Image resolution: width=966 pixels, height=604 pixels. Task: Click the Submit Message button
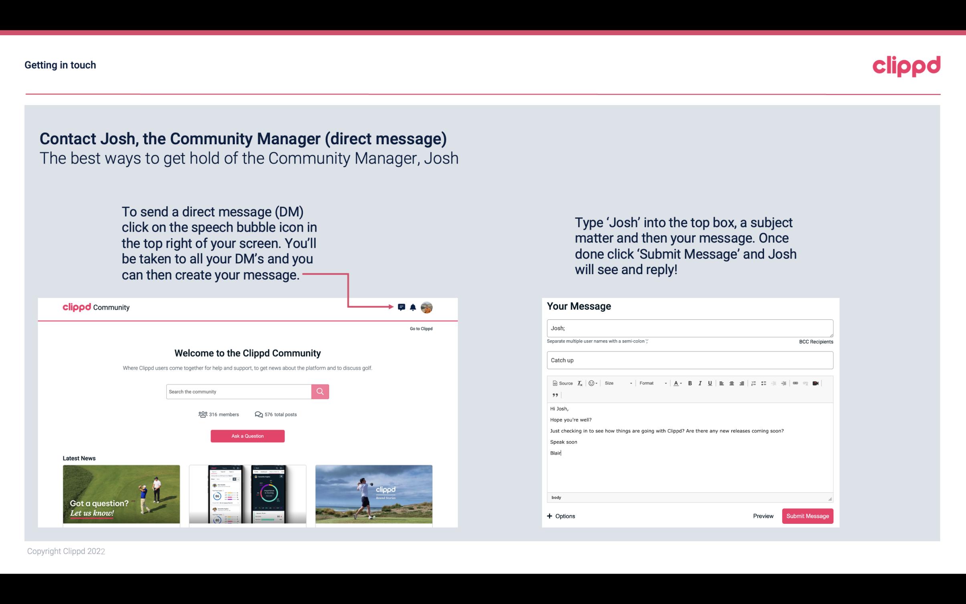click(x=807, y=516)
